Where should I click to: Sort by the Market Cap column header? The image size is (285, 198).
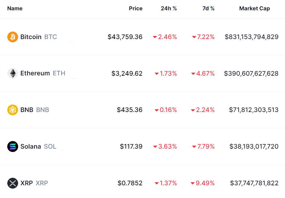click(x=254, y=8)
